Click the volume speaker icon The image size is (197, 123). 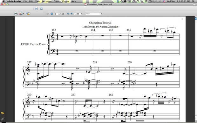coord(160,1)
